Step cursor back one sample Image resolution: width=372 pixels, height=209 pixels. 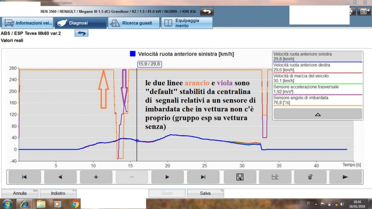(x=60, y=177)
